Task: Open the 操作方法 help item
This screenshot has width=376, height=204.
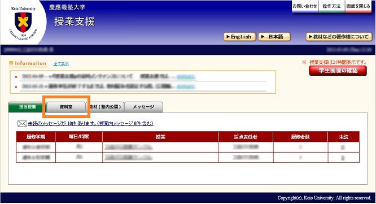Action: tap(331, 6)
